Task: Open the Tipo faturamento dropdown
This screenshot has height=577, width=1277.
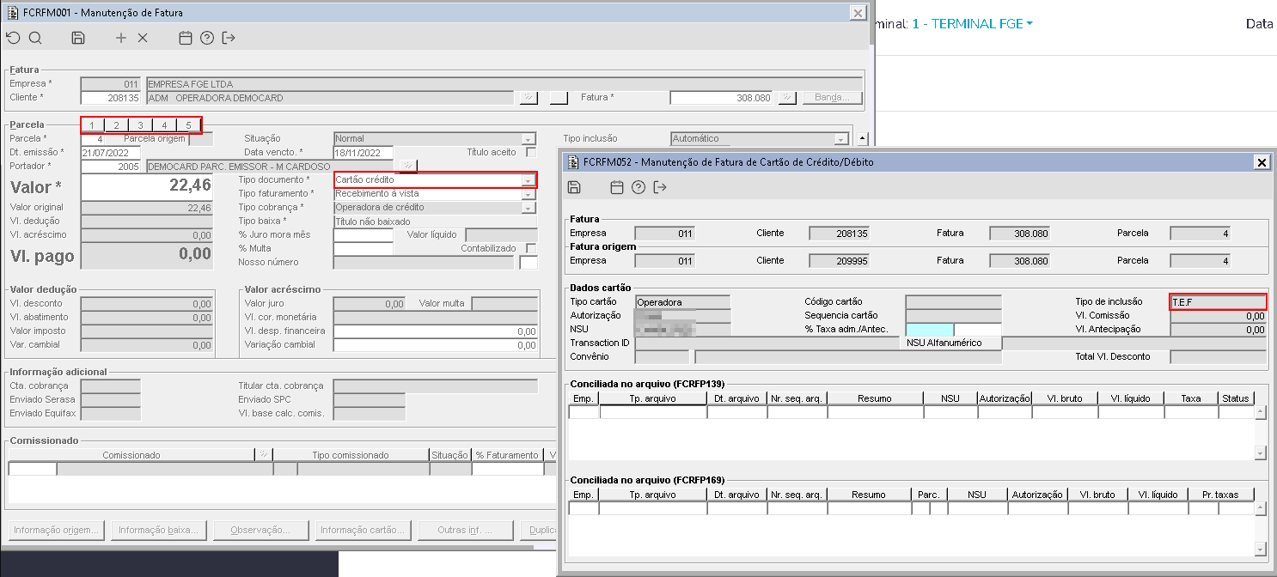Action: 529,193
